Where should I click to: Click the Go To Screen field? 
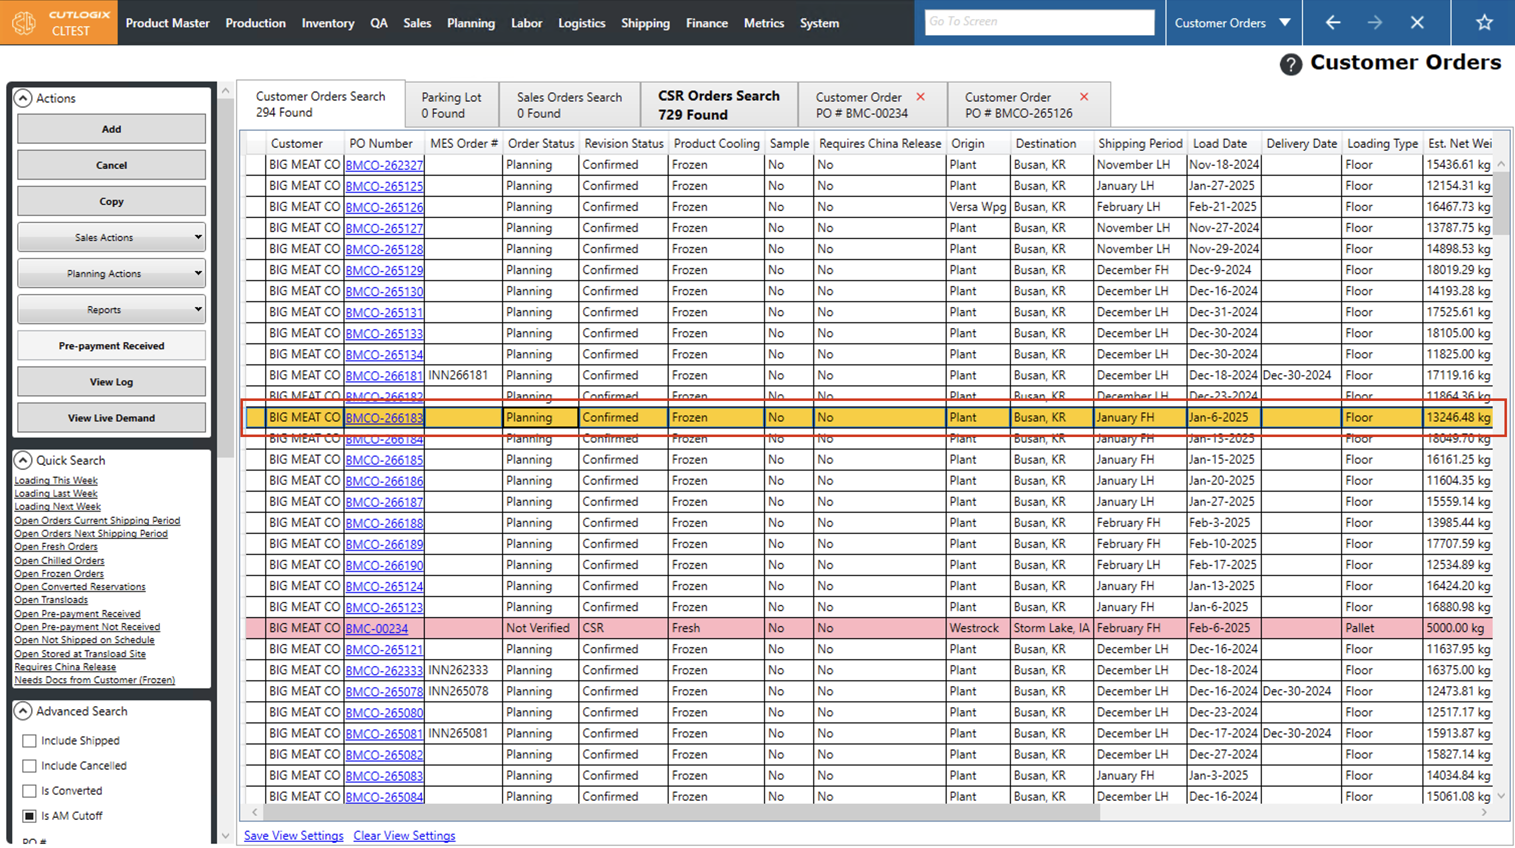tap(1039, 22)
